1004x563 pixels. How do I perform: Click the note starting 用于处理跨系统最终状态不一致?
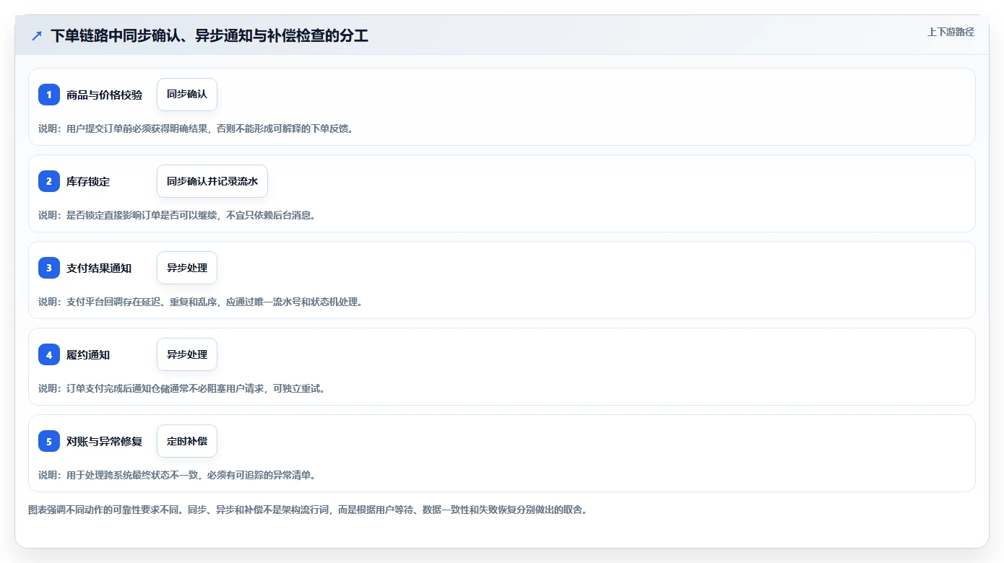click(x=178, y=475)
